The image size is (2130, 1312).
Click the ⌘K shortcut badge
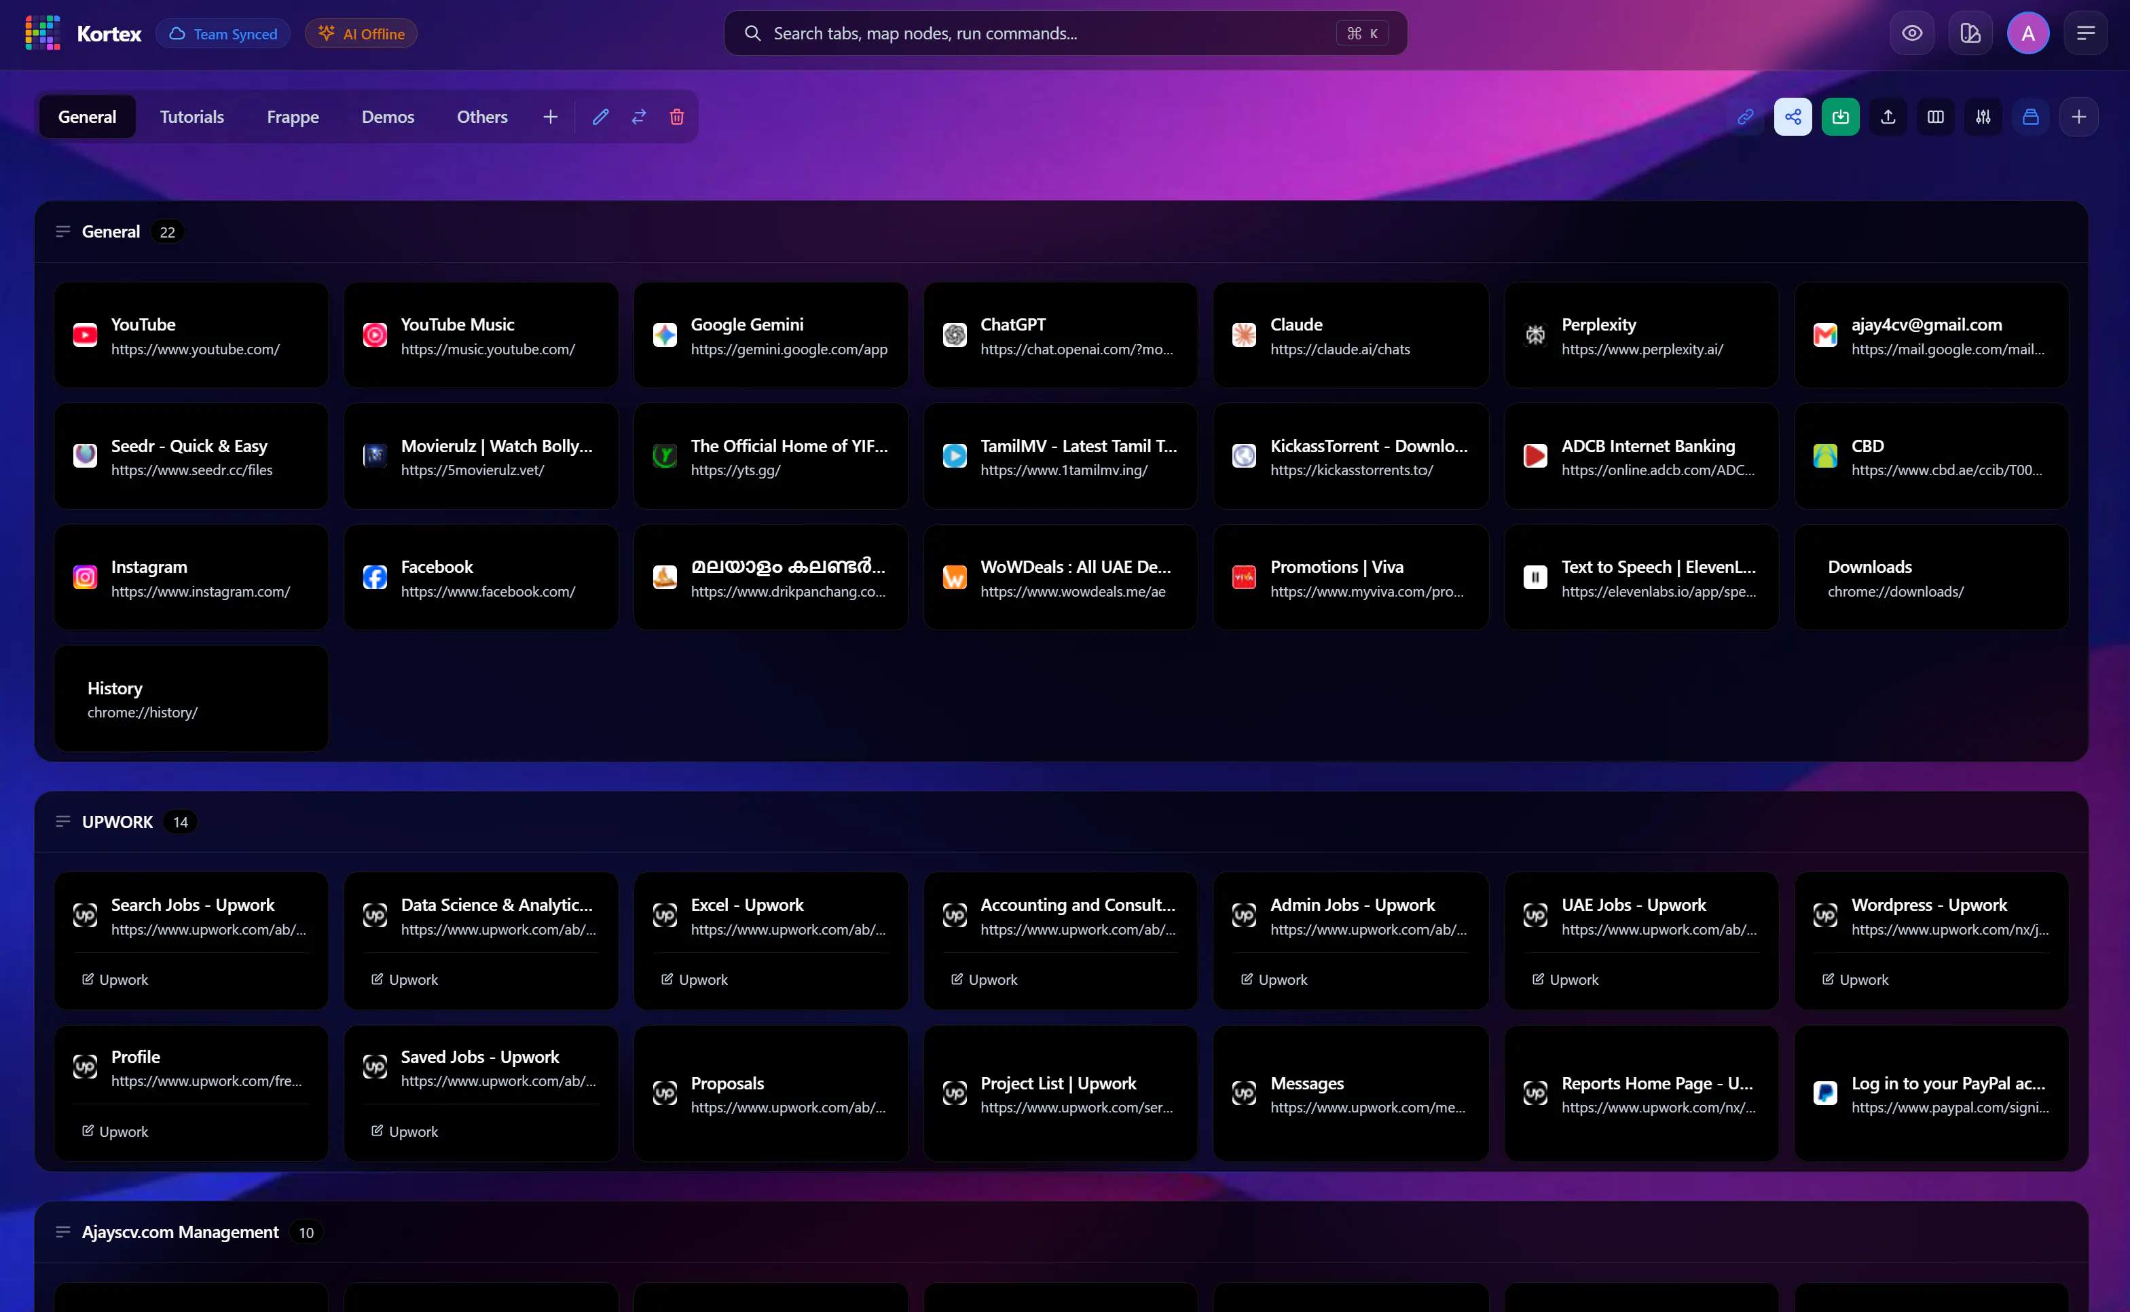(1362, 33)
